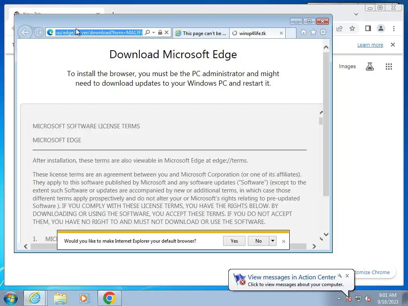Click the search magnifier in the address bar
The height and width of the screenshot is (306, 408).
147,33
